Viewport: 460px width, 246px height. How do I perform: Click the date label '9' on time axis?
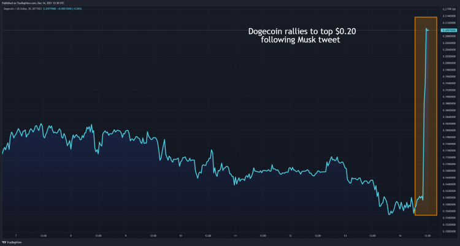click(126, 236)
